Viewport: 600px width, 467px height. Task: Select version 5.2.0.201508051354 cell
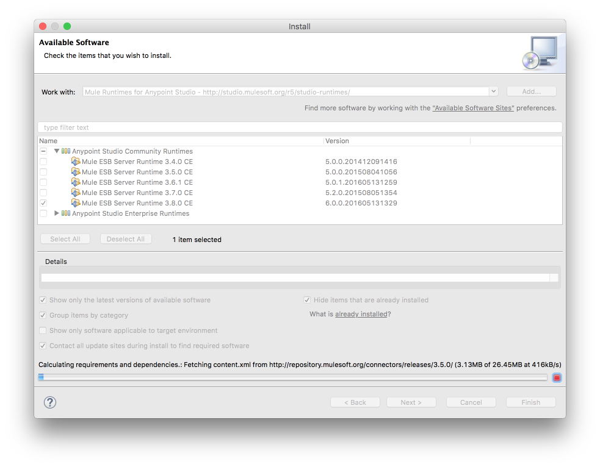[361, 192]
